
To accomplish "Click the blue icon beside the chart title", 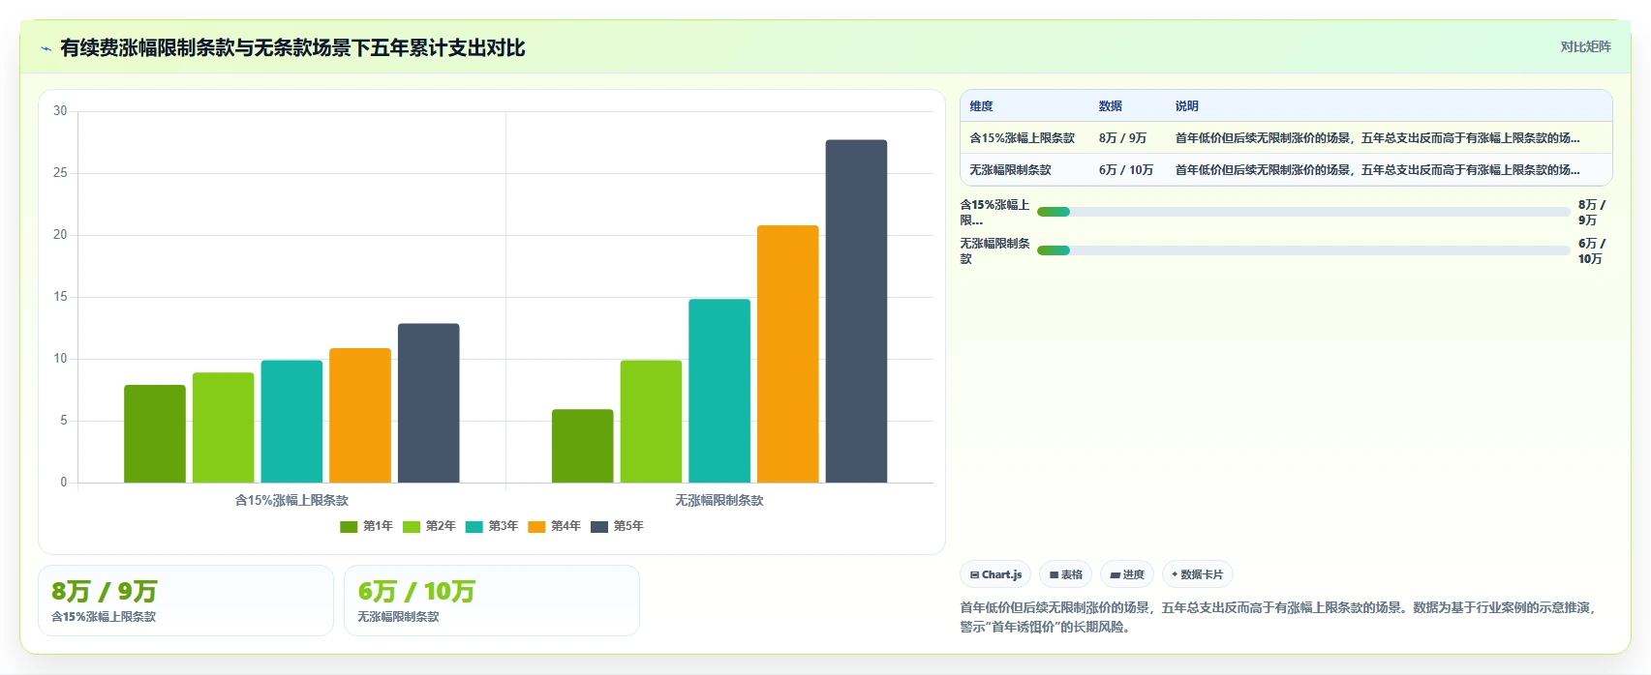I will 46,48.
